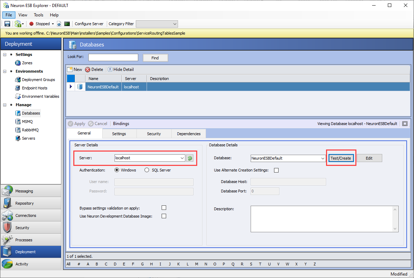The image size is (414, 278).
Task: Click the red Stopped status indicator
Action: (31, 24)
